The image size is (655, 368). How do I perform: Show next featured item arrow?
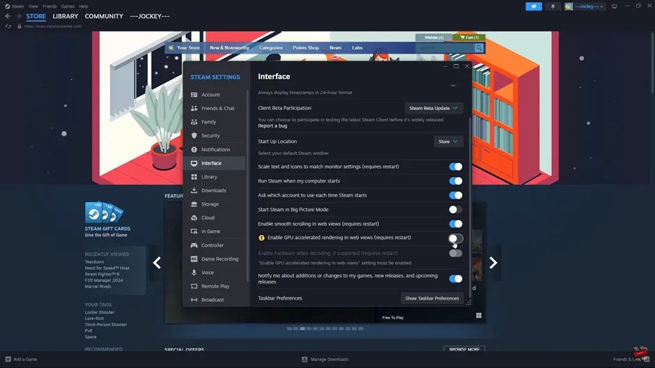point(493,263)
